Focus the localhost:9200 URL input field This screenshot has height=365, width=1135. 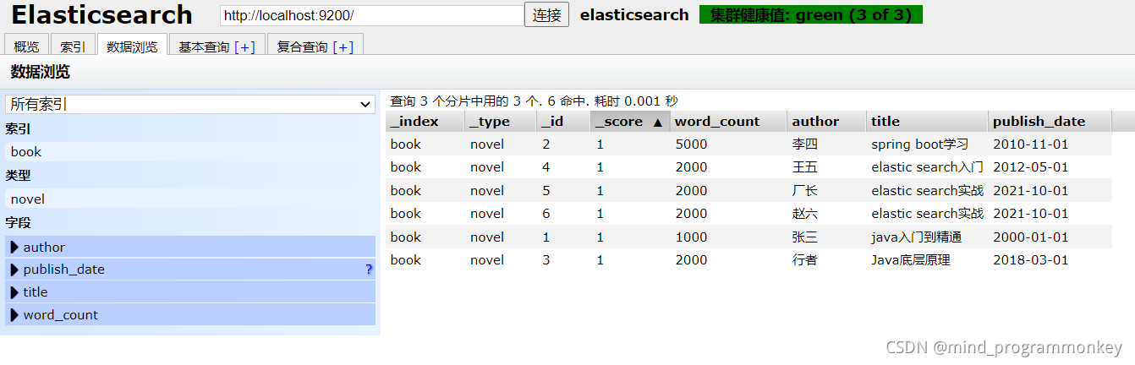coord(372,15)
